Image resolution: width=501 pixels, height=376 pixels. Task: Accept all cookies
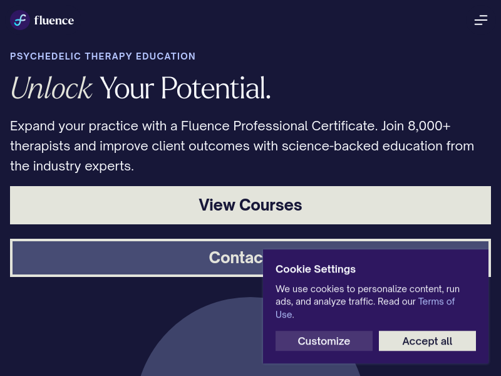point(427,341)
